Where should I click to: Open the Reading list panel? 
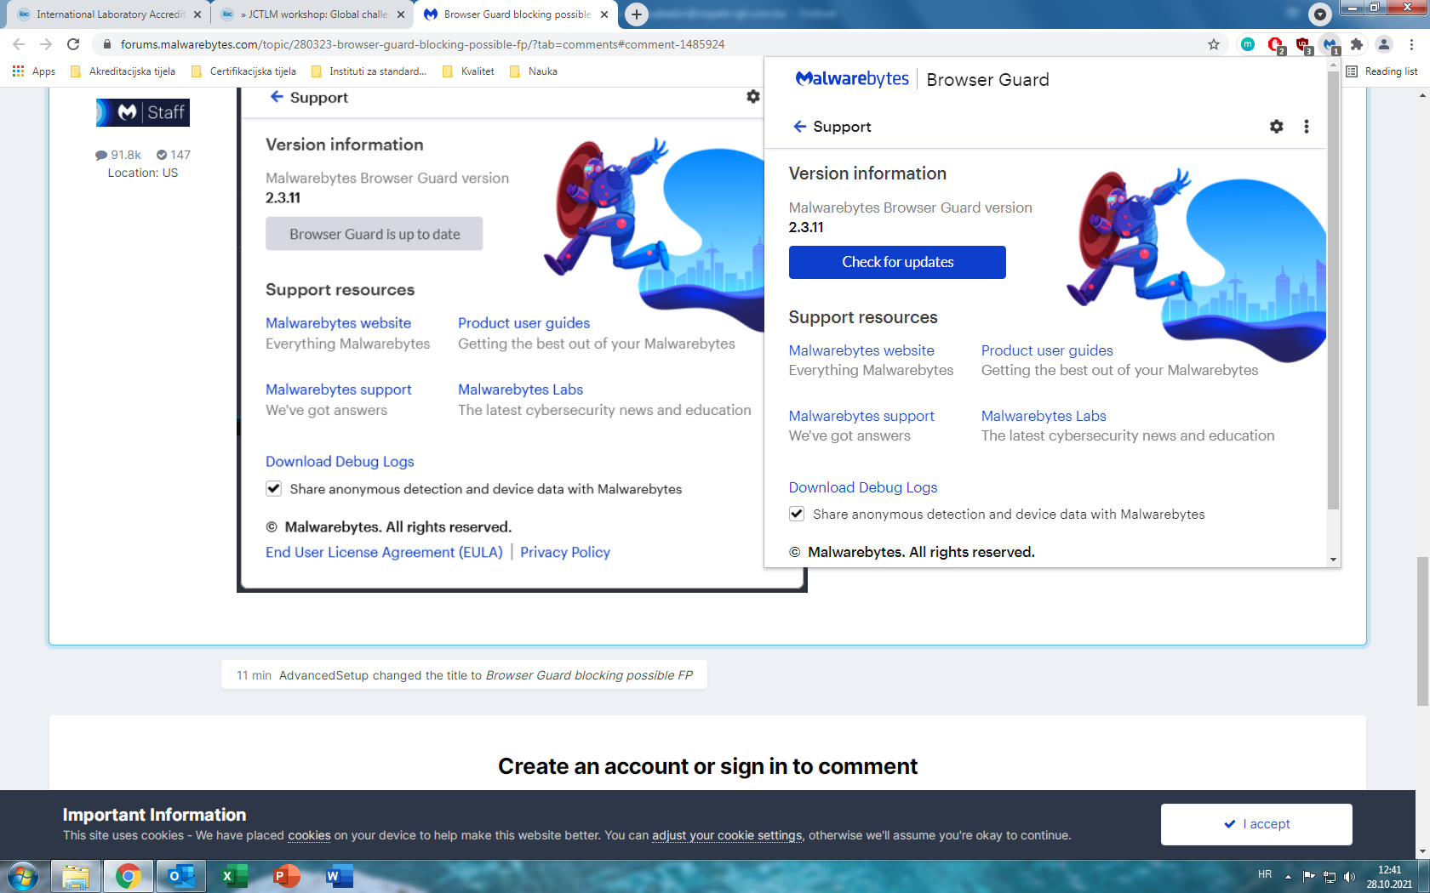[x=1382, y=71]
